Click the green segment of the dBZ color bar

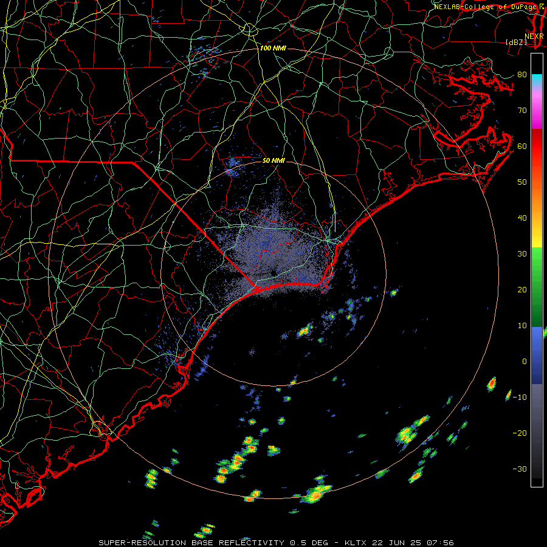[537, 287]
